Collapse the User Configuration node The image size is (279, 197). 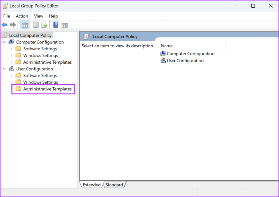point(4,69)
